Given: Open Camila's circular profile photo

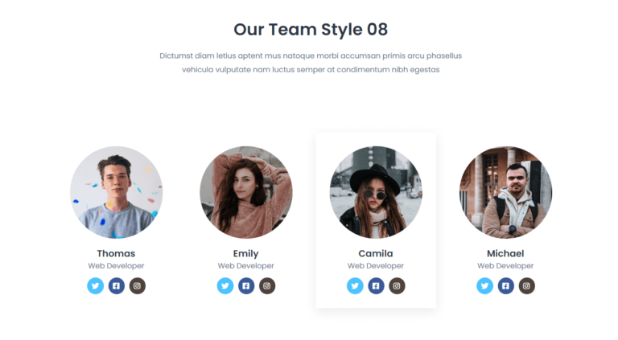Looking at the screenshot, I should tap(376, 192).
